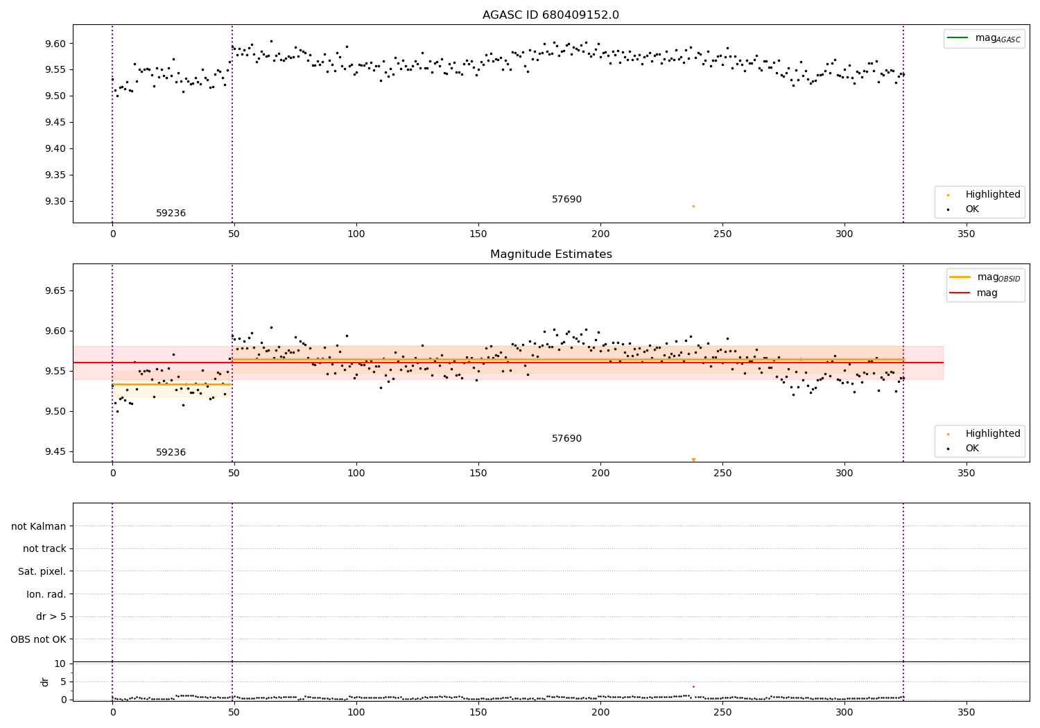Viewport: 1040px width, 728px height.
Task: Select 'Highlighted' legend entry in the top plot
Action: point(980,194)
